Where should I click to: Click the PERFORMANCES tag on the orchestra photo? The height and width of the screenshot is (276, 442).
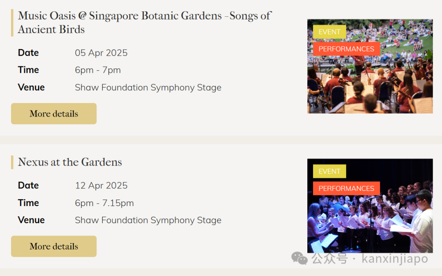pyautogui.click(x=346, y=49)
